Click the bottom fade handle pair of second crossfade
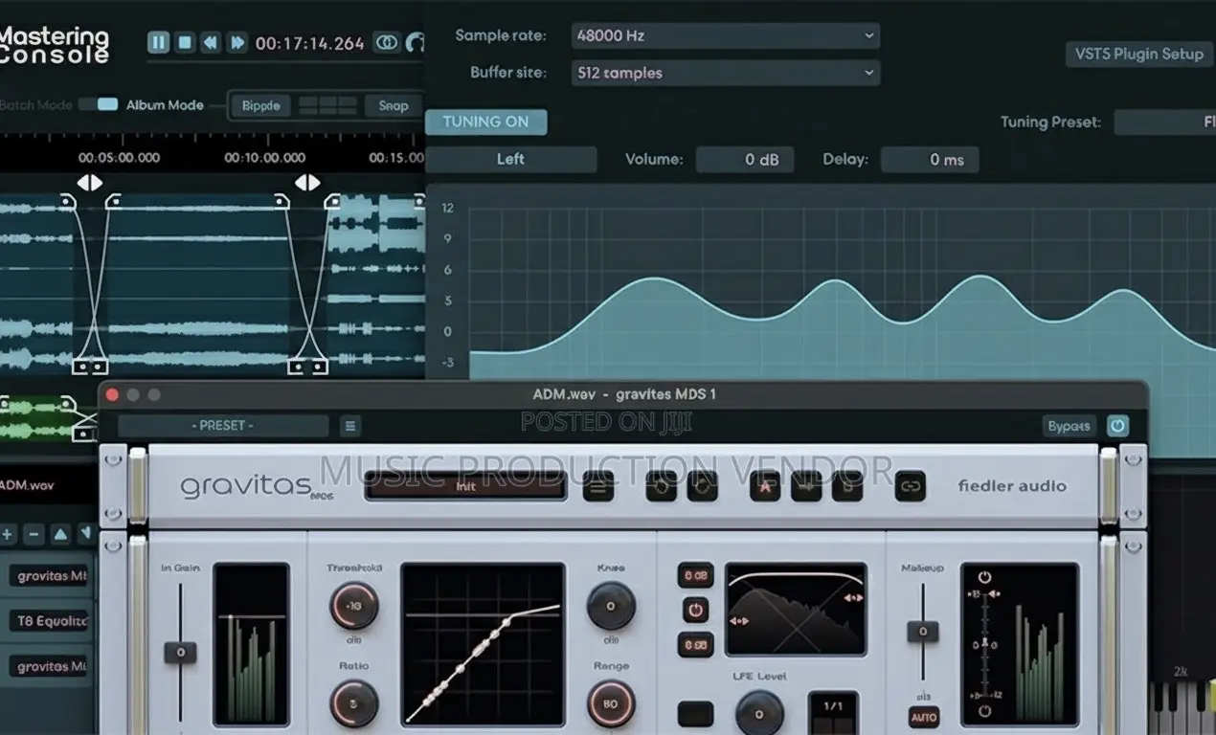 (308, 367)
